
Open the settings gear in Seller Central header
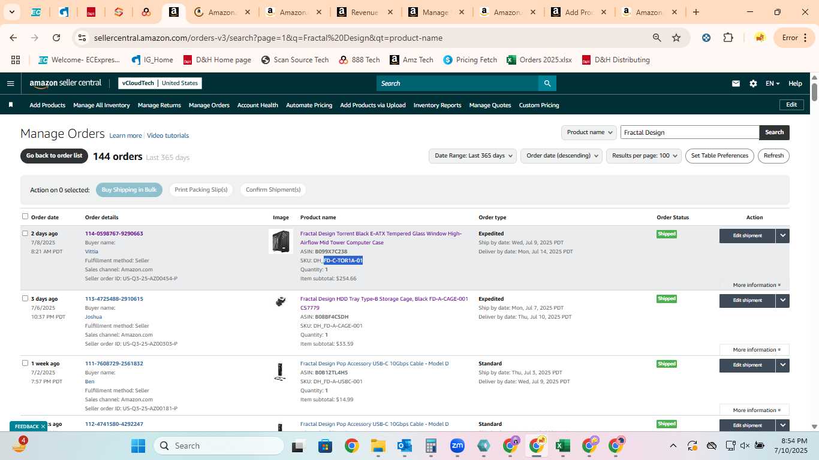point(753,84)
